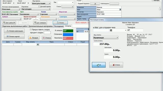The width and height of the screenshot is (163, 91).
Task: Cancel the payment registration dialog
Action: coord(116,65)
